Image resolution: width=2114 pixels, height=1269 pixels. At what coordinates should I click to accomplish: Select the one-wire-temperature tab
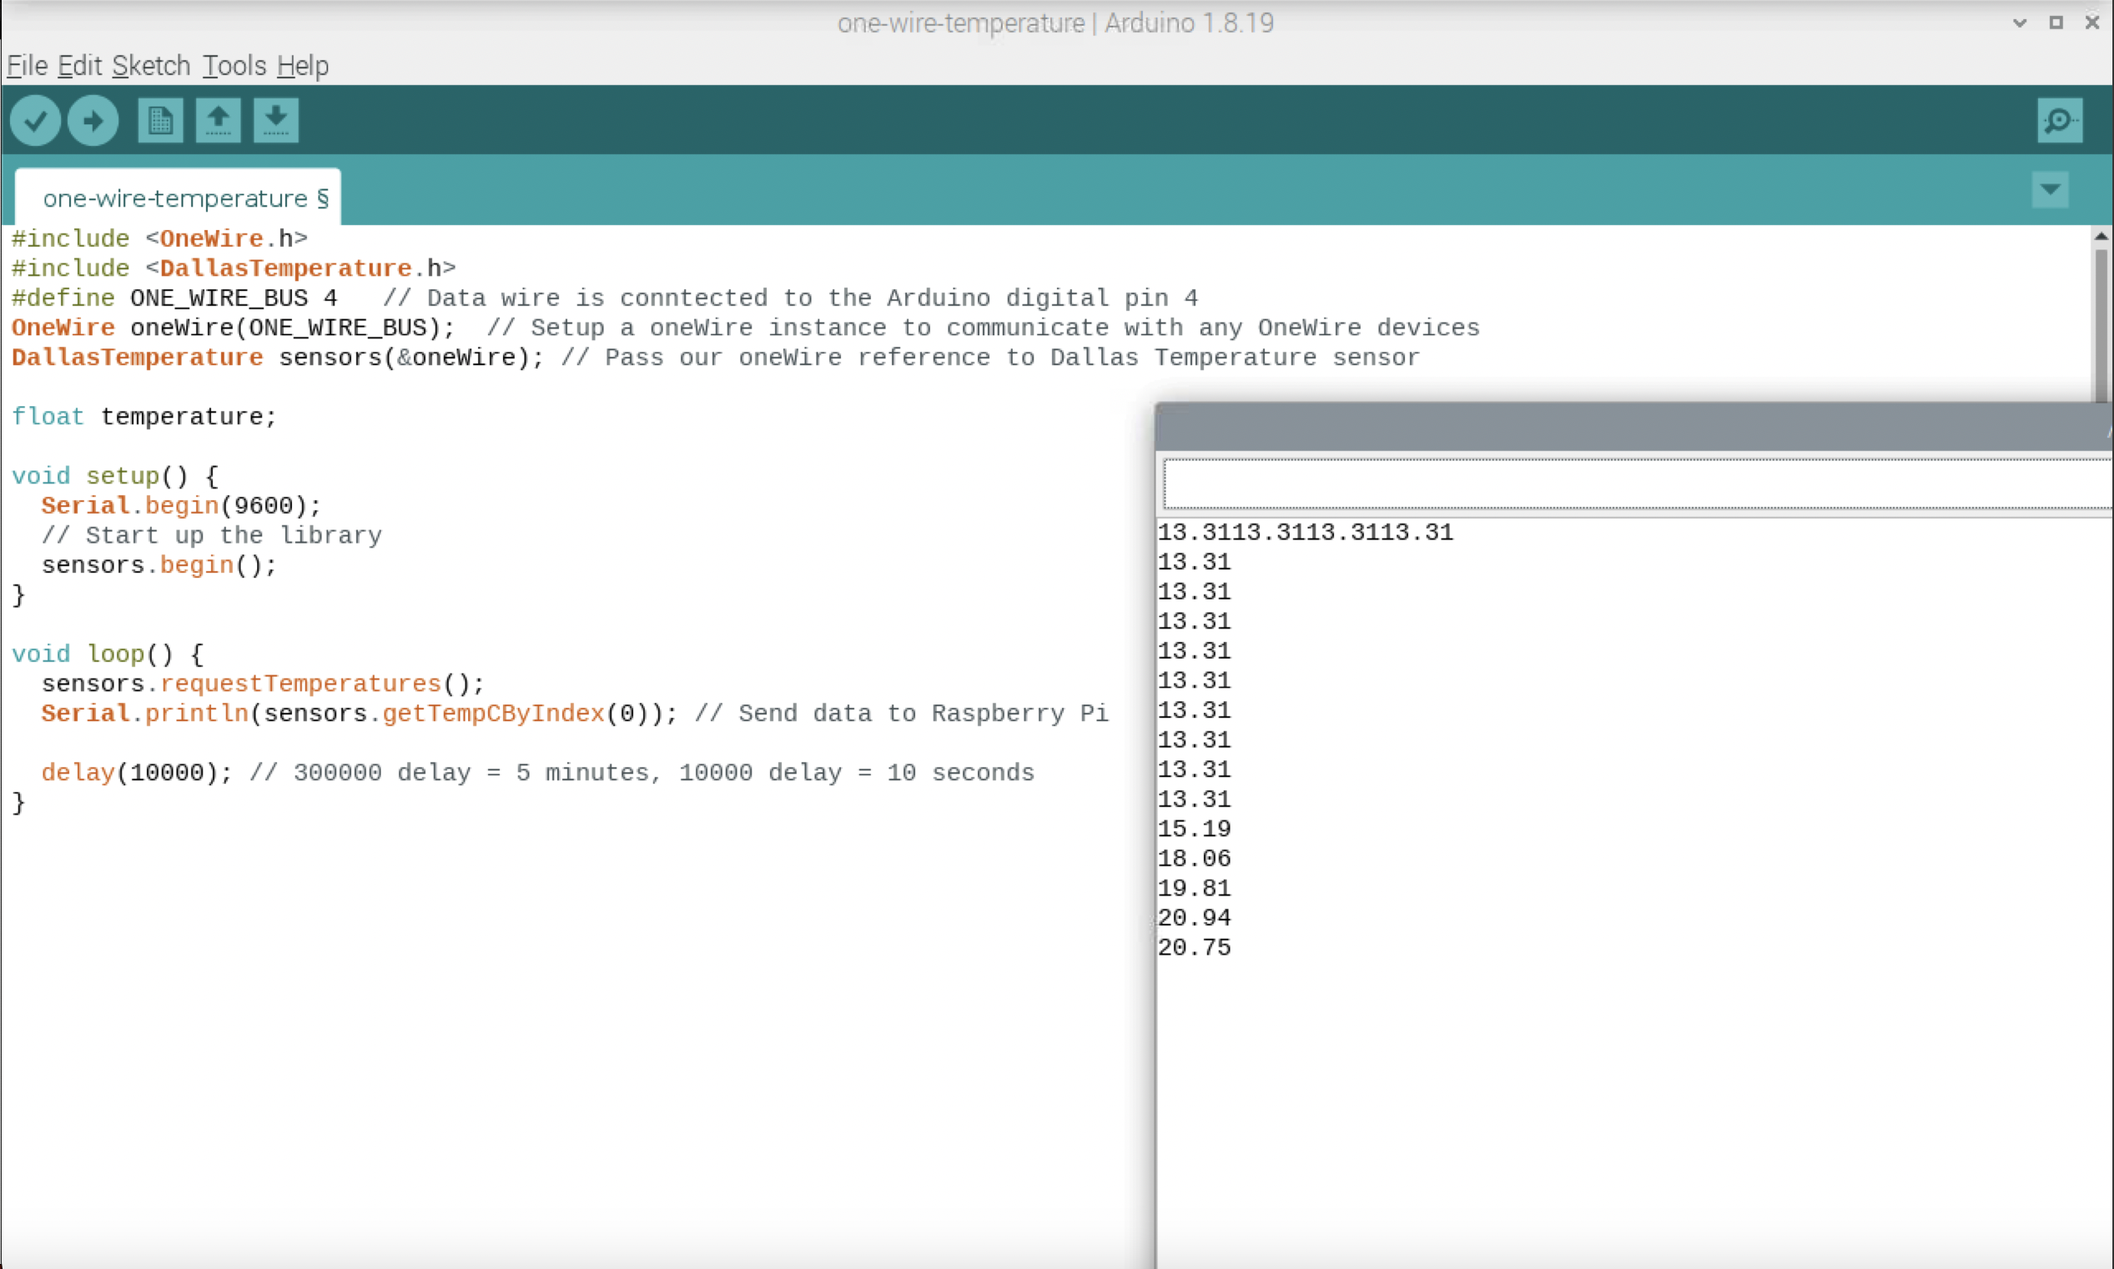[177, 198]
